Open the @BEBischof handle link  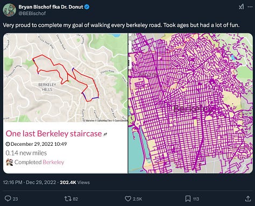tap(32, 13)
